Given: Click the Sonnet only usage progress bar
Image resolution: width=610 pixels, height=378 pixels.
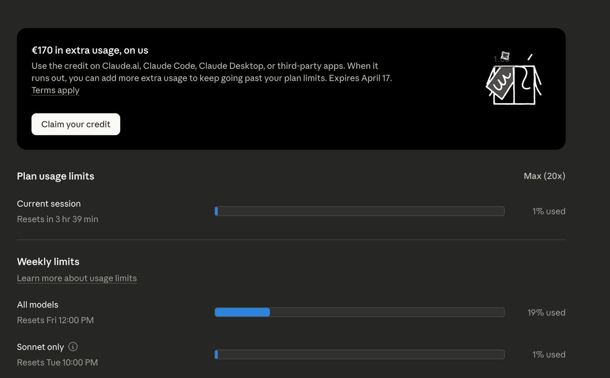Looking at the screenshot, I should 359,355.
